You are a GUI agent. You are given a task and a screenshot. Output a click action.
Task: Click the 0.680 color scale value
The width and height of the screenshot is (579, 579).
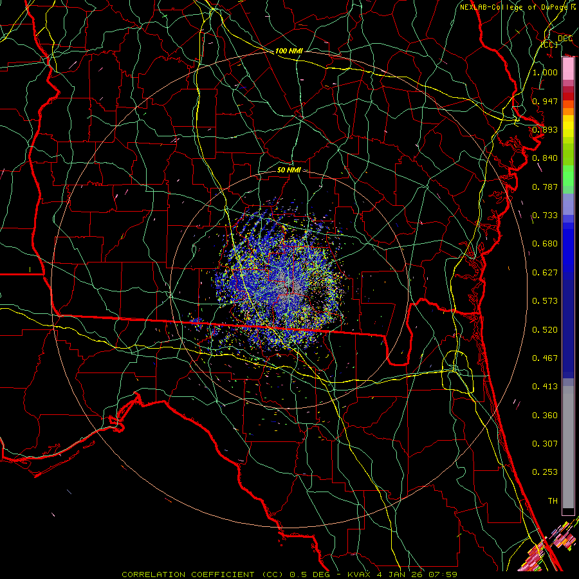[545, 244]
